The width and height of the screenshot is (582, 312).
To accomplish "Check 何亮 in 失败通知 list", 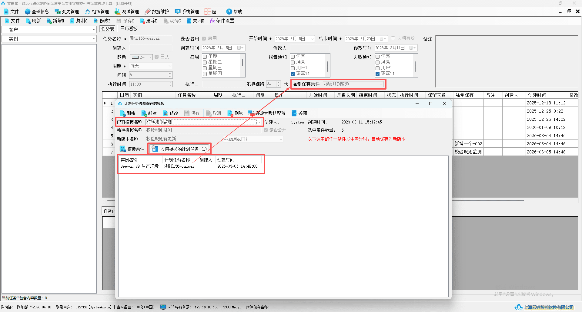I will coord(377,57).
